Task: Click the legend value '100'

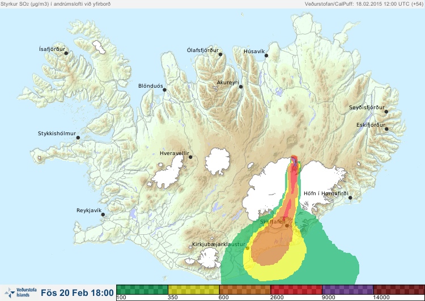Action: pos(121,298)
